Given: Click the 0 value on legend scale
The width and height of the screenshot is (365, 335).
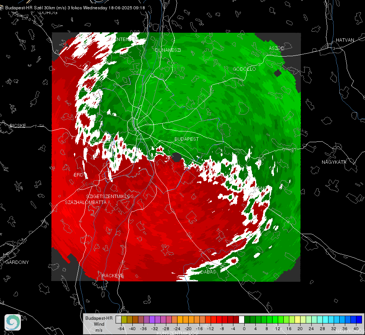Looking at the screenshot, I should pyautogui.click(x=244, y=329).
